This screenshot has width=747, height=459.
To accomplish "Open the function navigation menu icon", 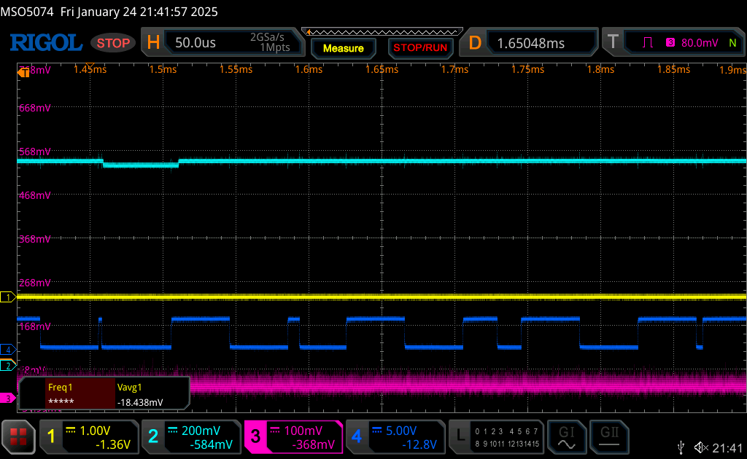I will point(19,436).
